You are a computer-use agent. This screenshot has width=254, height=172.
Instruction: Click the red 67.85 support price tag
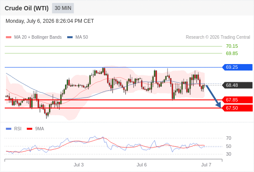click(237, 100)
